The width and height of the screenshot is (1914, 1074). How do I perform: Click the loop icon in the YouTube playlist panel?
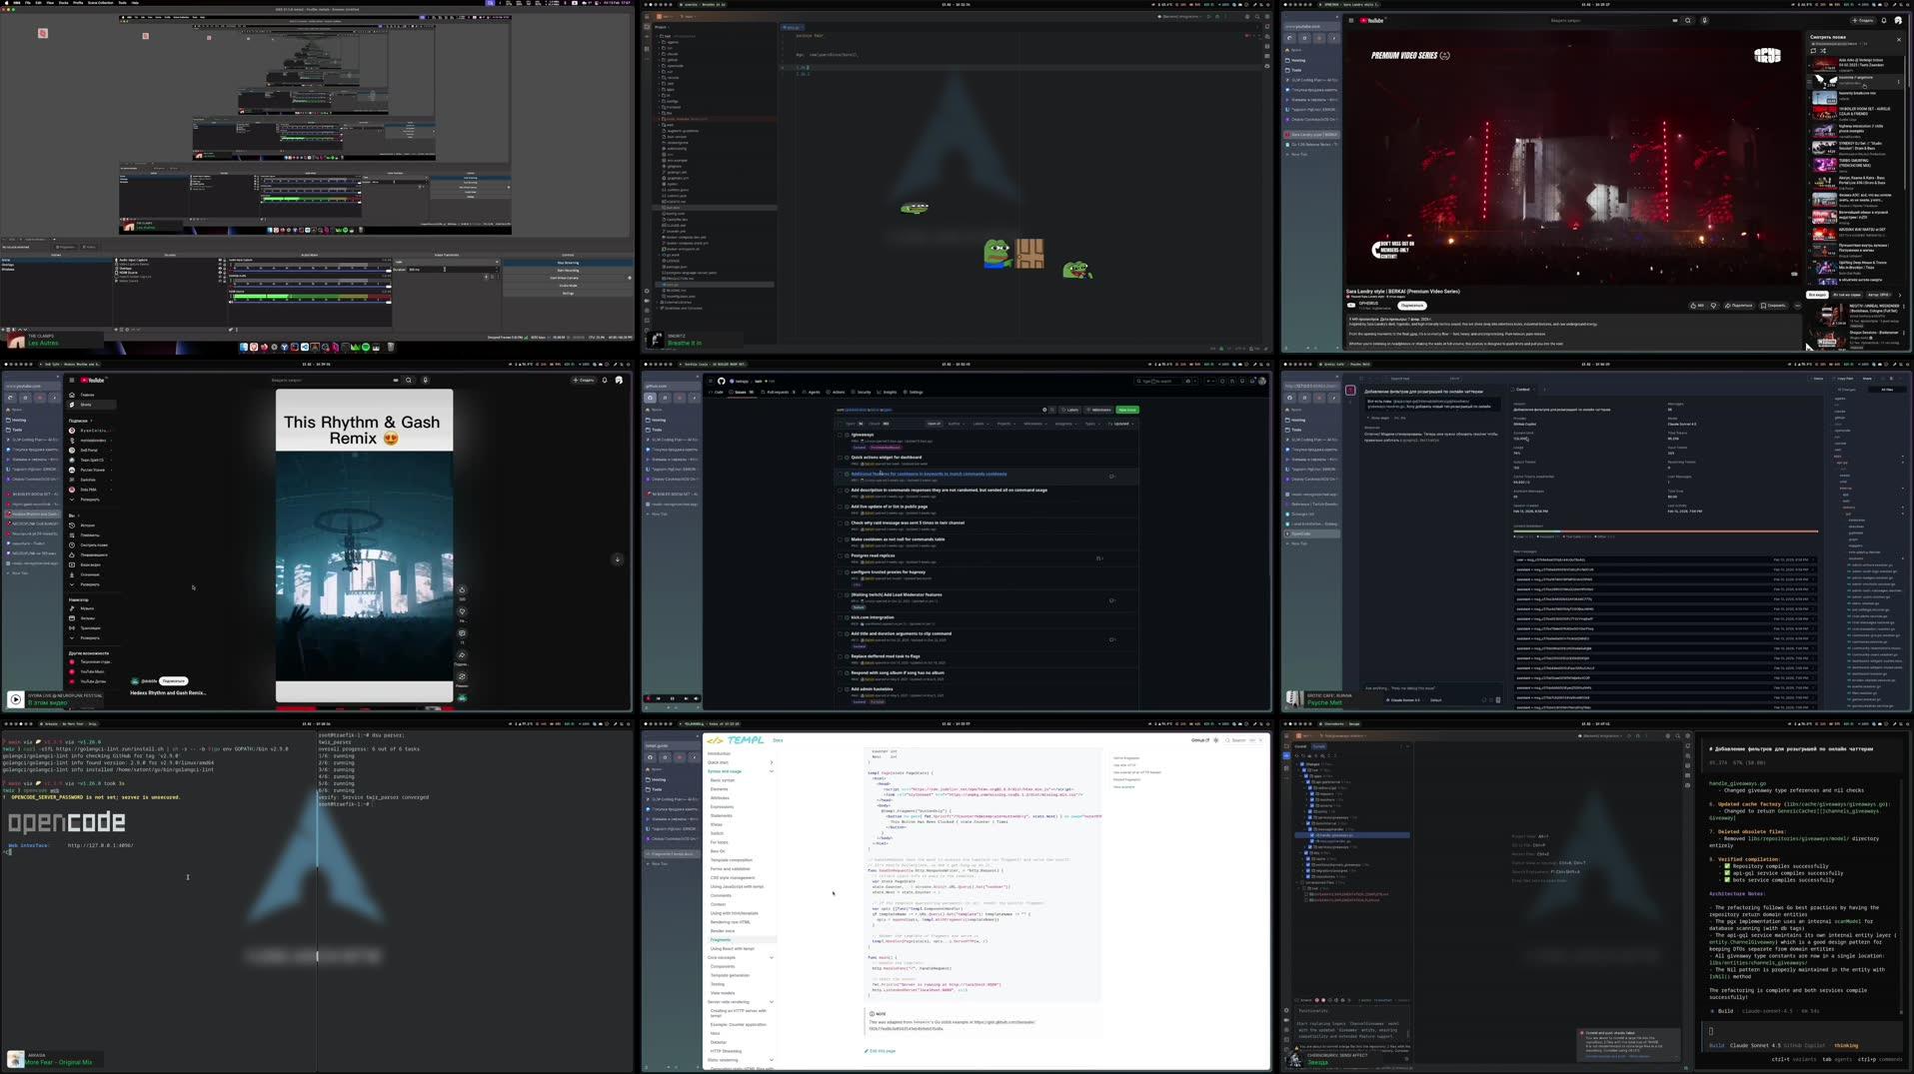pos(1813,51)
